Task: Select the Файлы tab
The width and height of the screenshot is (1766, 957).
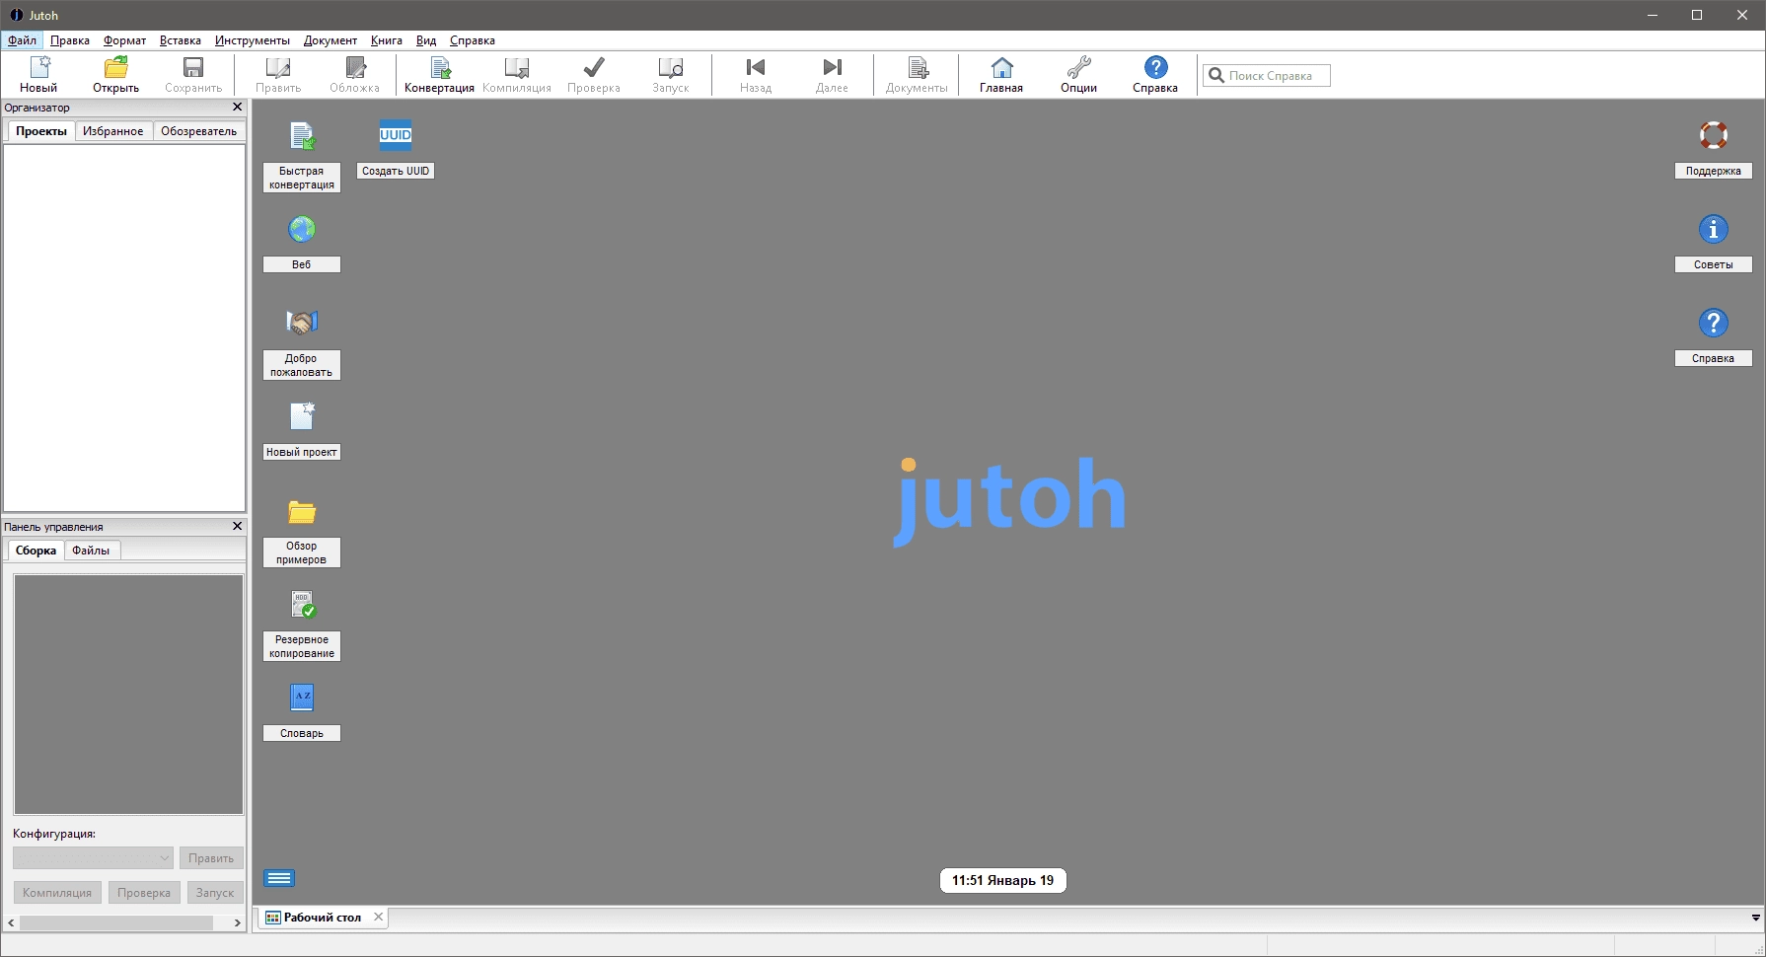Action: (x=91, y=551)
